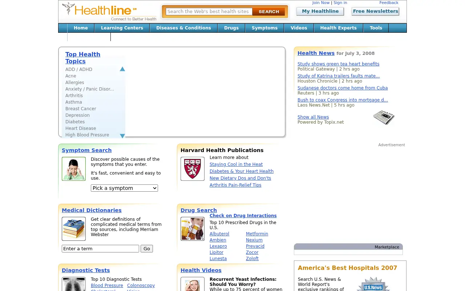
Task: Click the Health Videos thumbnail image
Action: [193, 284]
